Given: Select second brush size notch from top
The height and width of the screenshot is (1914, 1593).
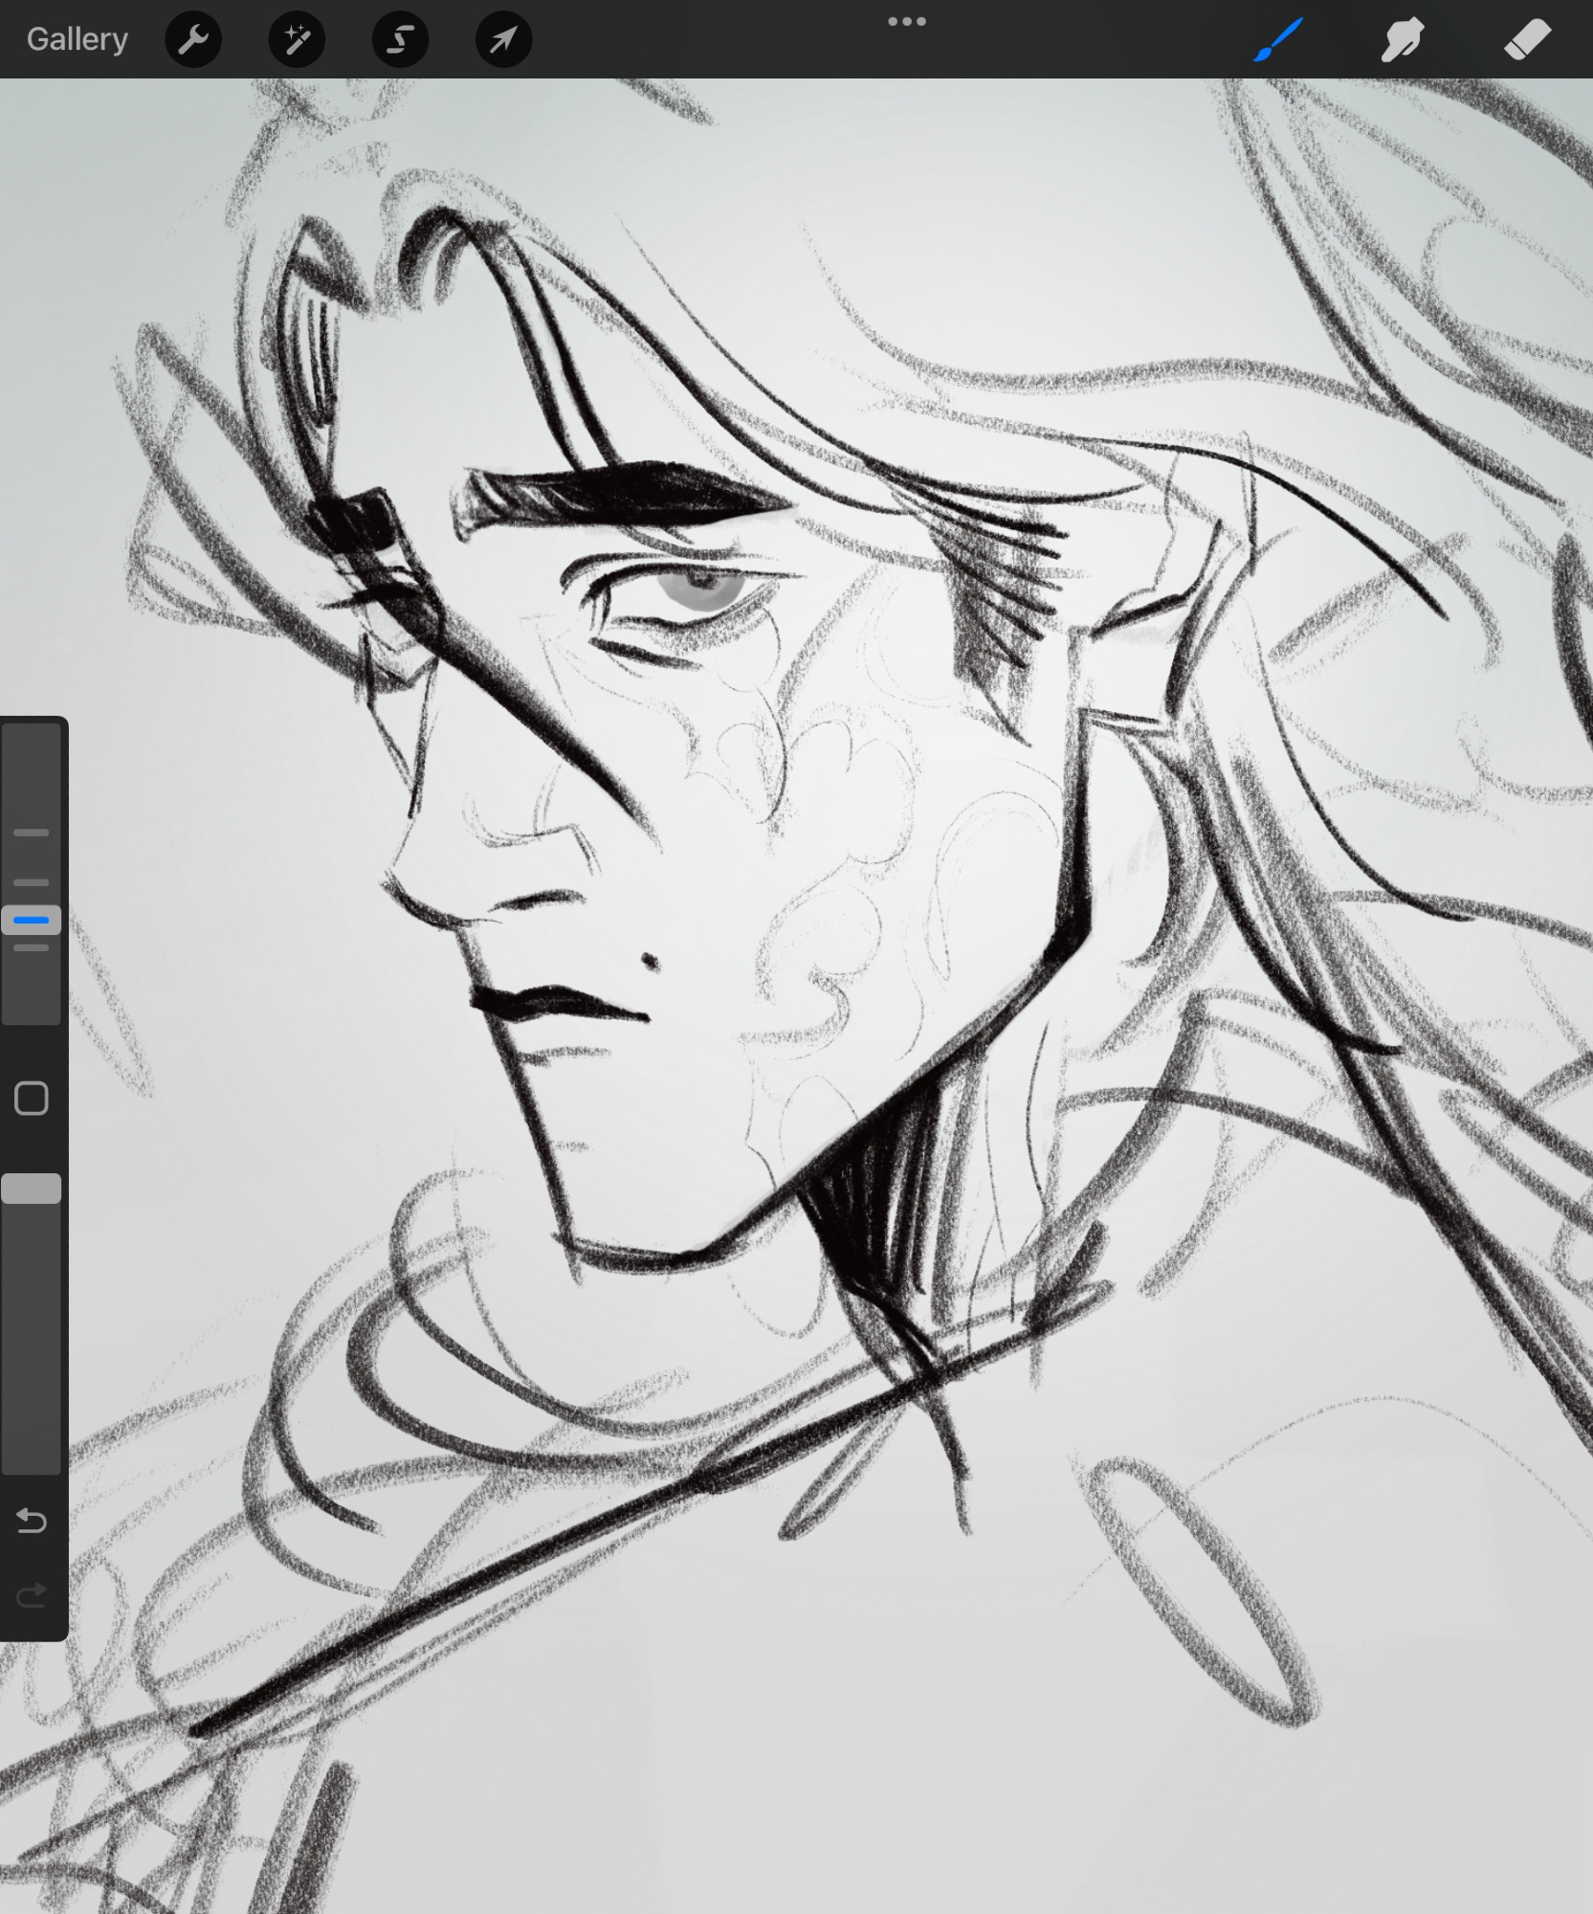Looking at the screenshot, I should 32,882.
